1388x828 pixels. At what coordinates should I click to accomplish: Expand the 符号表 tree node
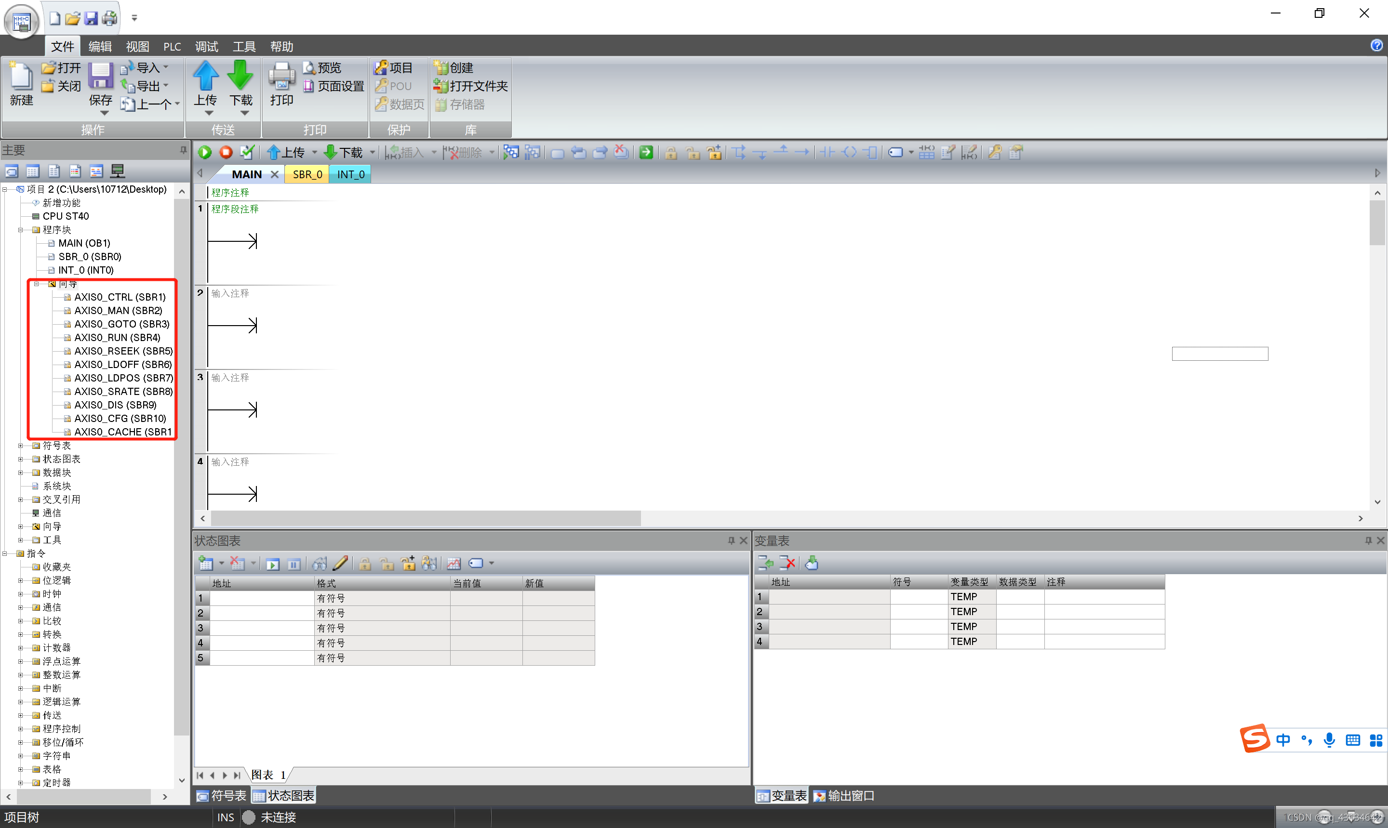point(21,446)
